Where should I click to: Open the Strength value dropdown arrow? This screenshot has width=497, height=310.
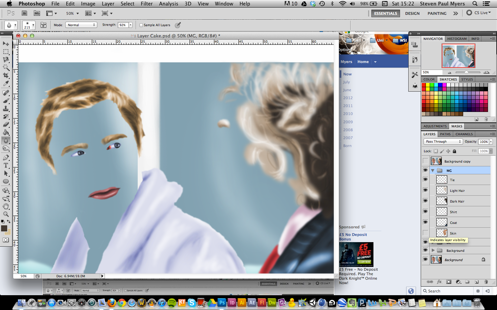[130, 25]
